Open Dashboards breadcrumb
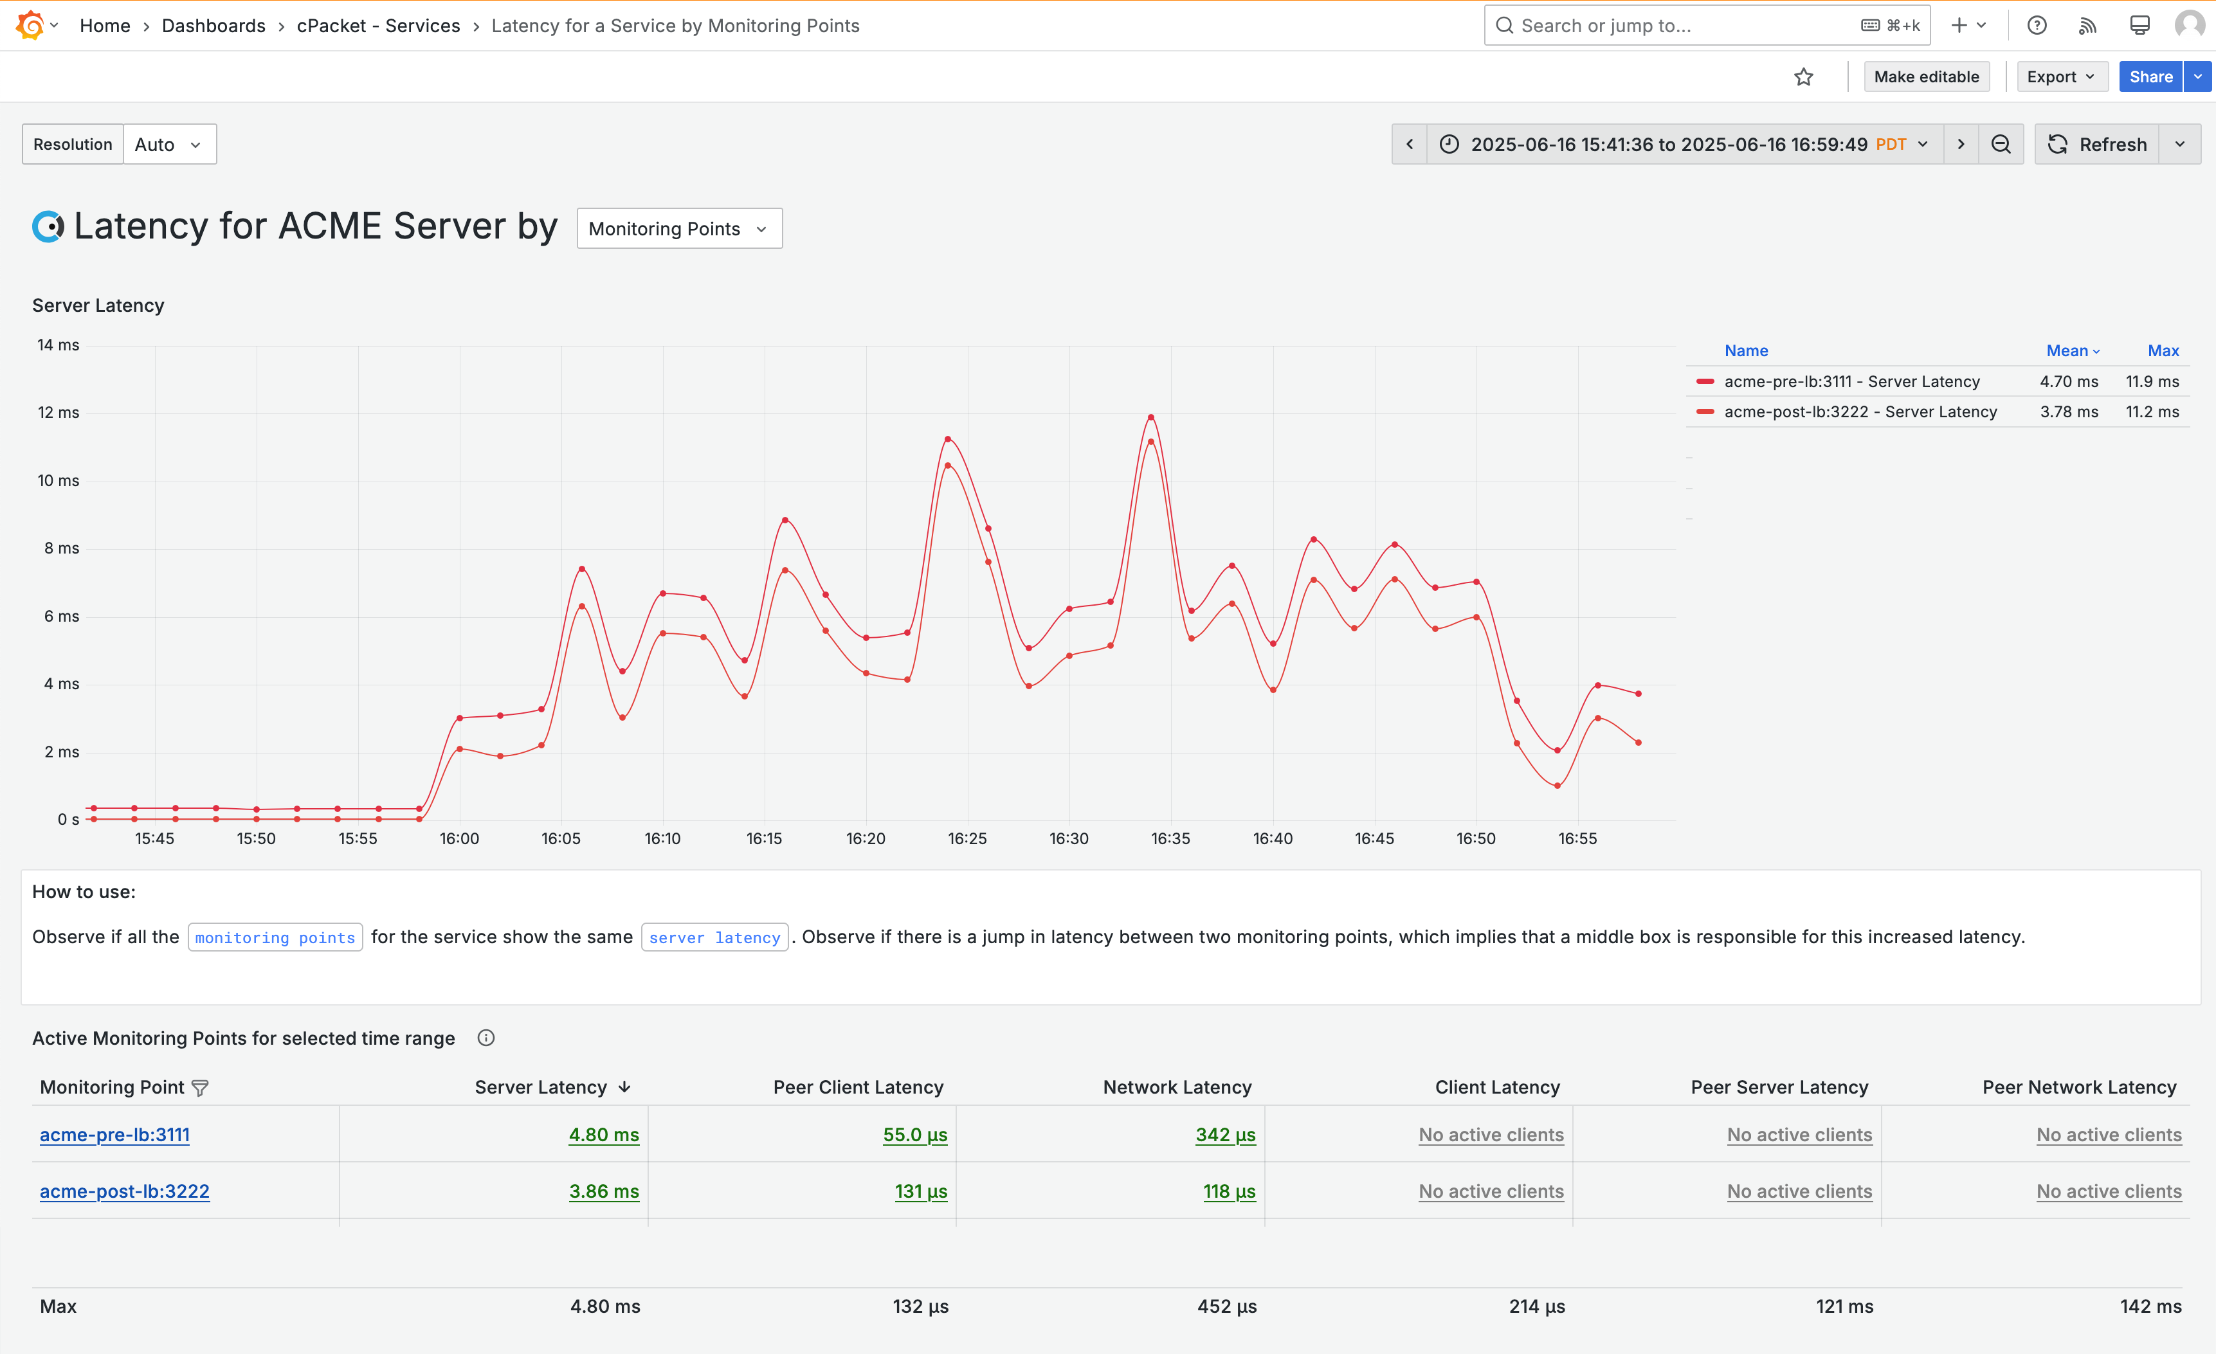This screenshot has height=1354, width=2216. pyautogui.click(x=213, y=25)
